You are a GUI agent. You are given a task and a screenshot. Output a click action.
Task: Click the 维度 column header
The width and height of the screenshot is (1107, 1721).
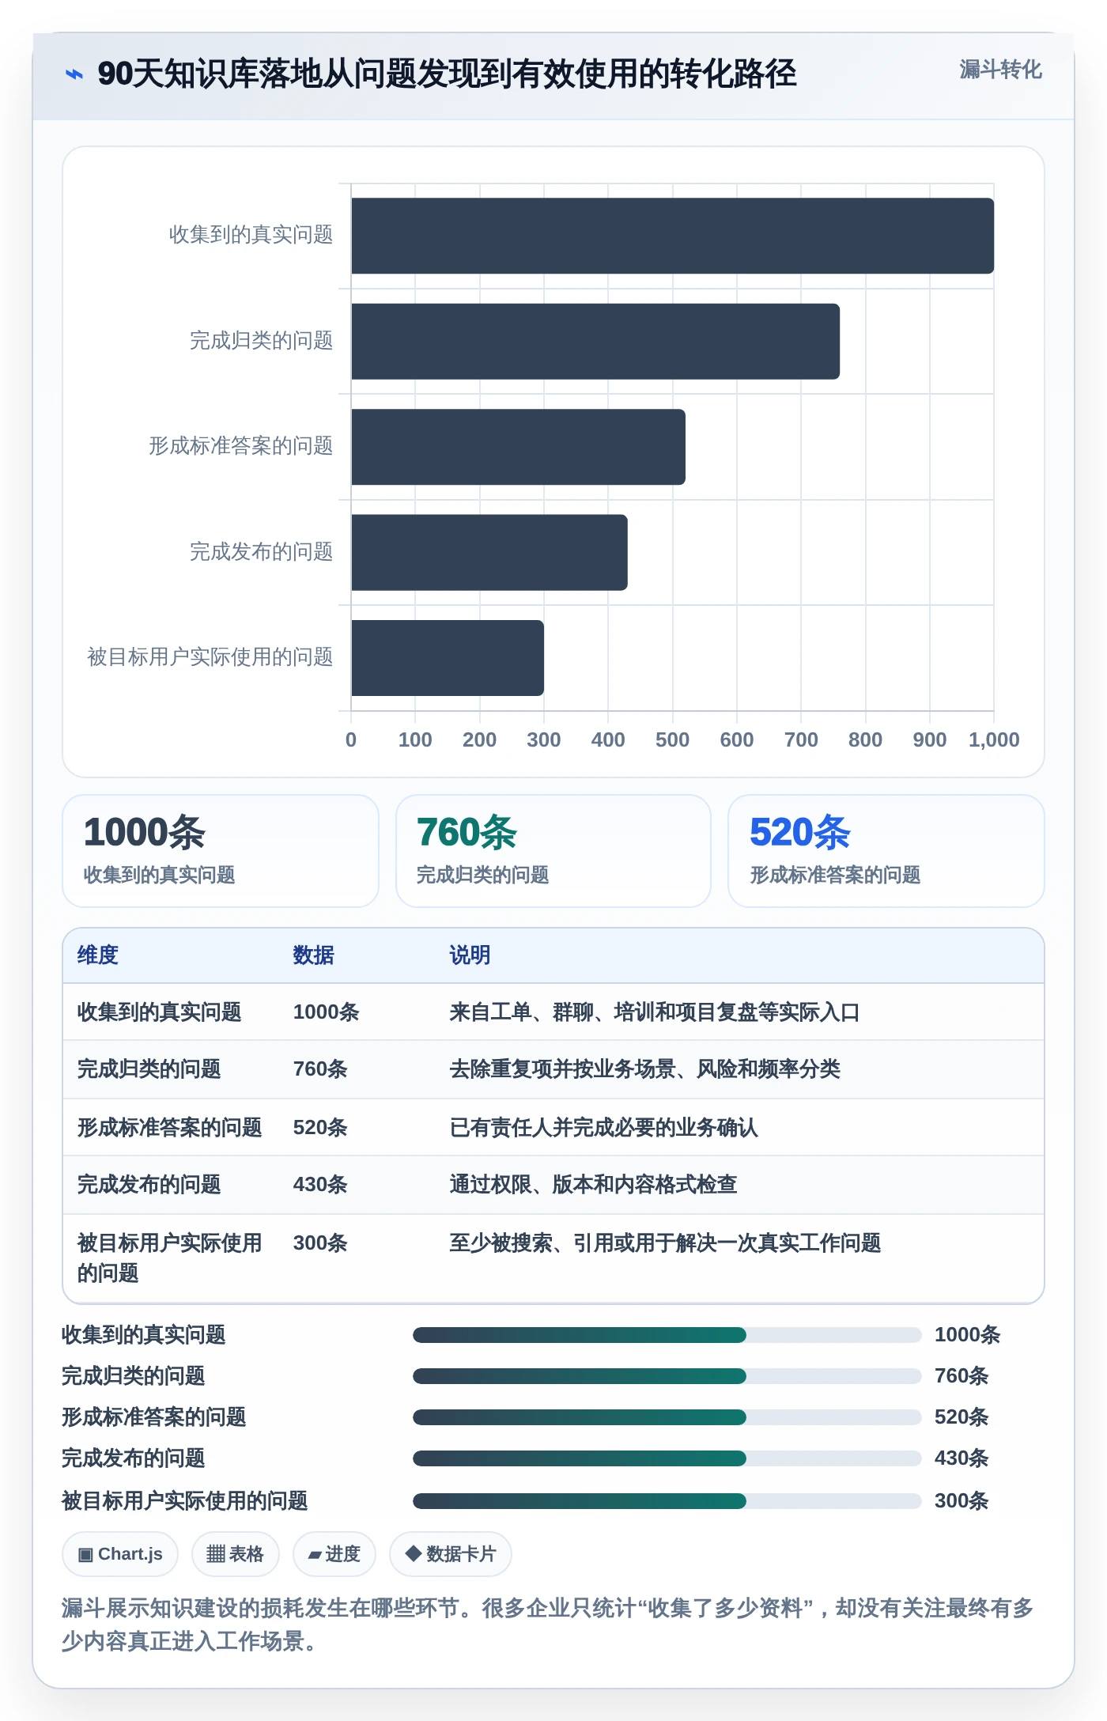point(98,955)
